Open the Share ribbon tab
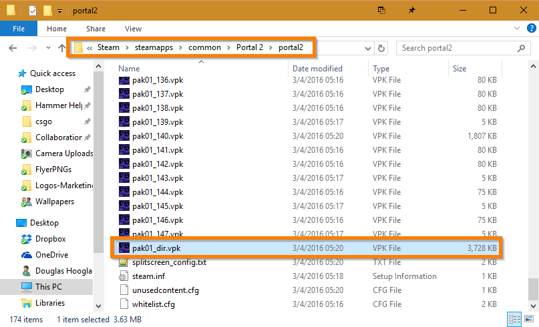This screenshot has width=539, height=327. 96,29
